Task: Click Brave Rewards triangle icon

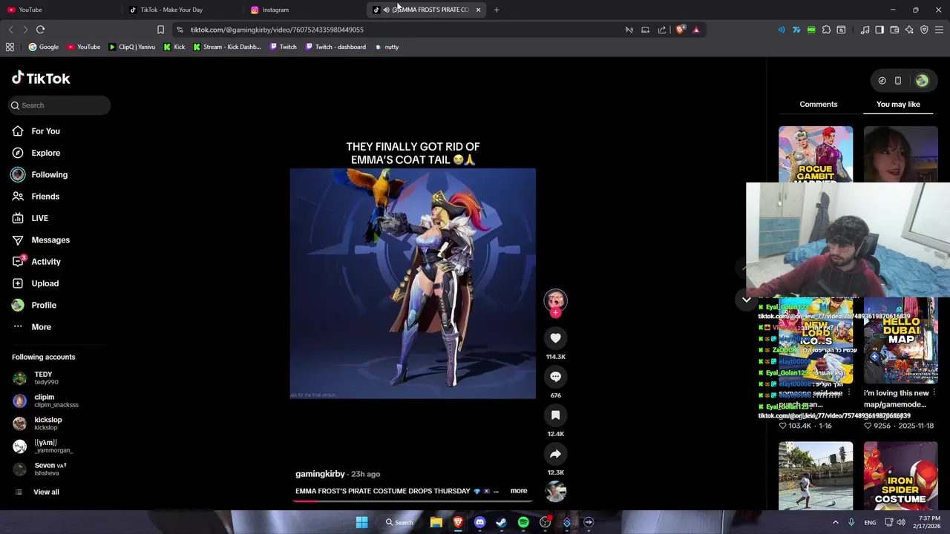Action: click(696, 30)
